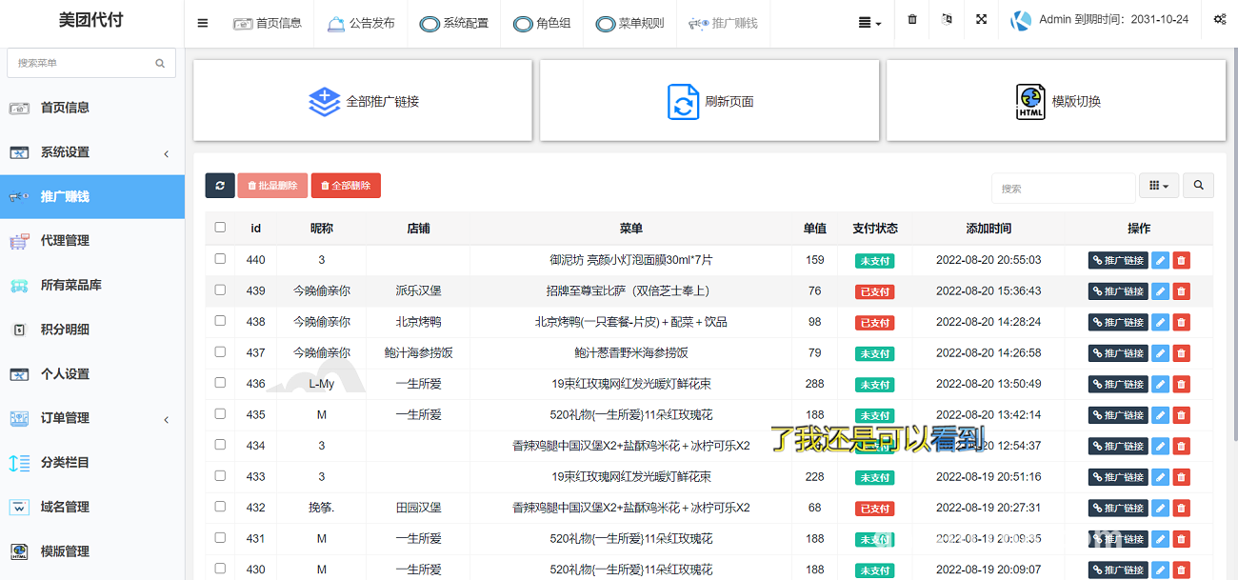Image resolution: width=1238 pixels, height=580 pixels.
Task: Click the magnifier icon in sidebar menu search
Action: [x=160, y=63]
